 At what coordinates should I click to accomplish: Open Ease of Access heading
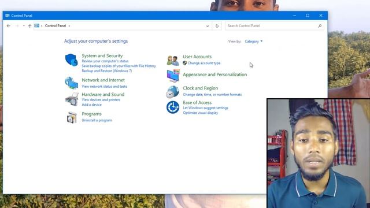[197, 103]
